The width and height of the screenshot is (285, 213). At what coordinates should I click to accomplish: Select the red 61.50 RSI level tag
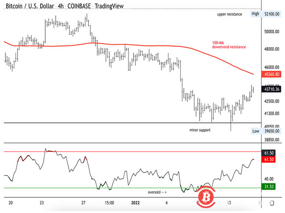(x=268, y=160)
